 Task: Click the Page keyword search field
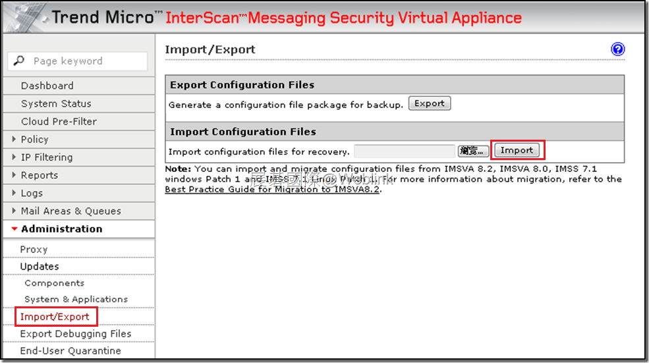pos(77,61)
